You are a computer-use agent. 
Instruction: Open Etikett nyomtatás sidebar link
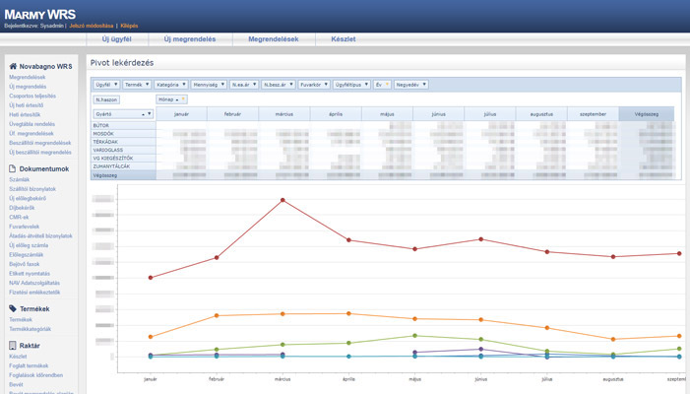(x=30, y=274)
